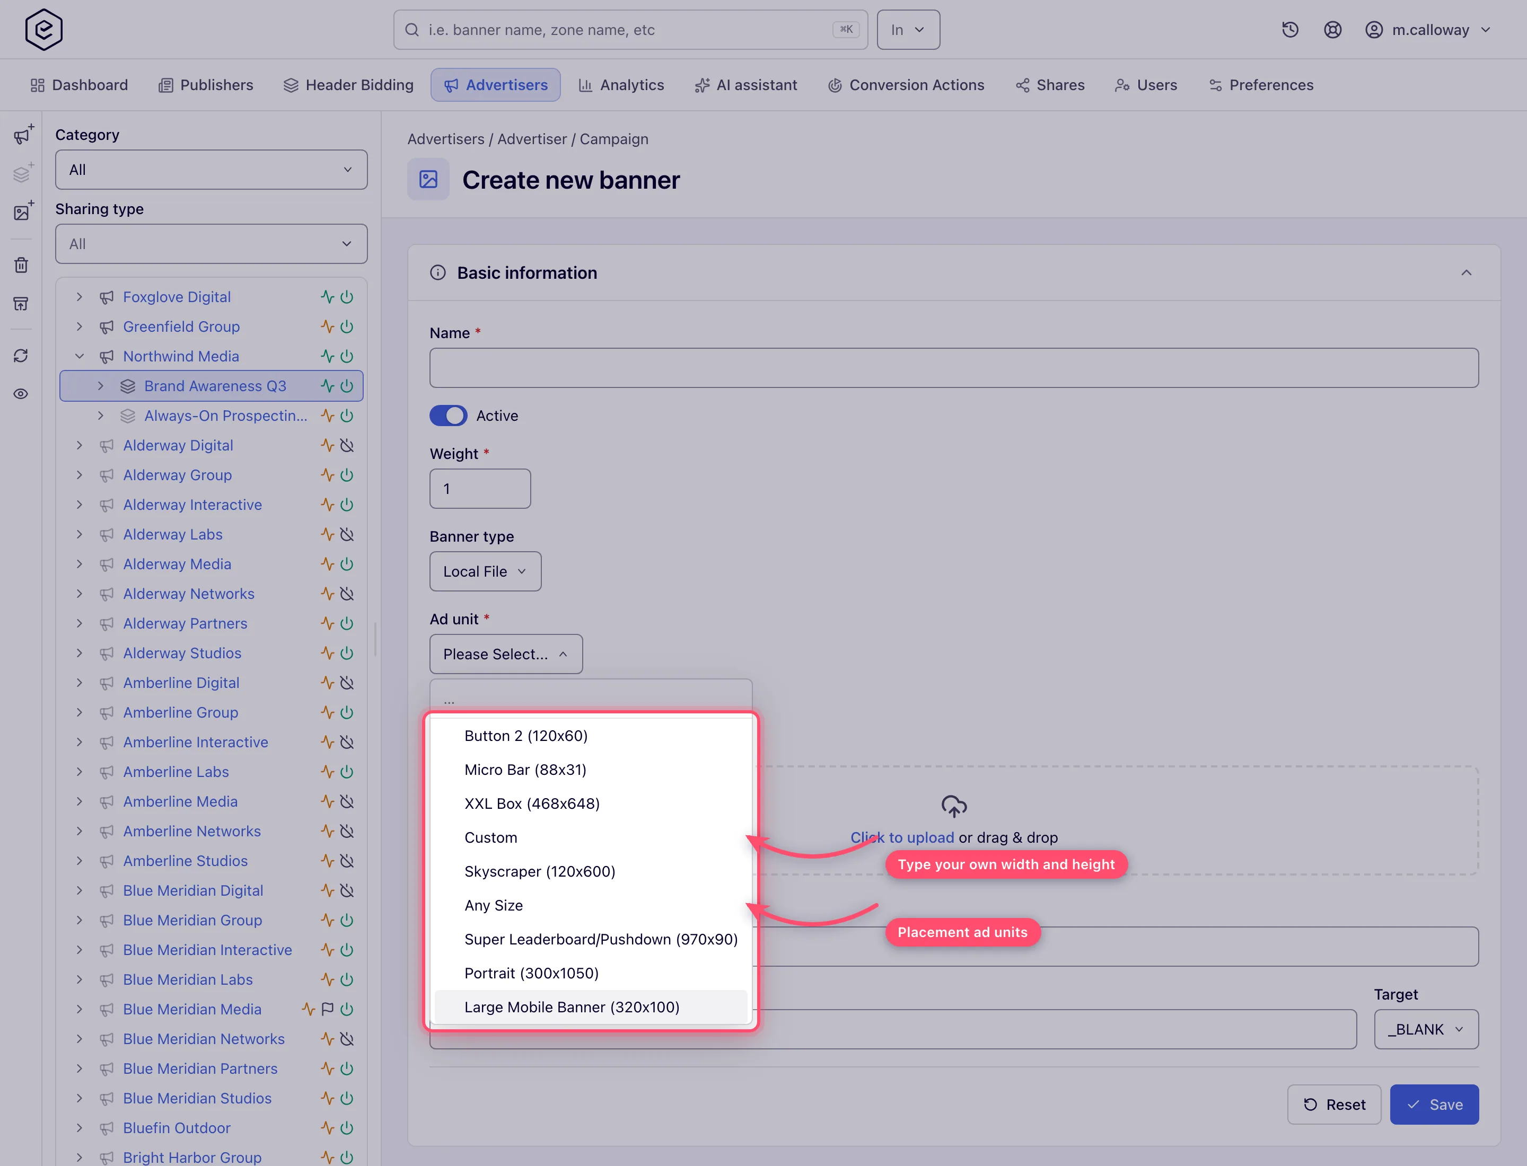Select Large Mobile Banner (320x100) option
The width and height of the screenshot is (1527, 1166).
[591, 1007]
